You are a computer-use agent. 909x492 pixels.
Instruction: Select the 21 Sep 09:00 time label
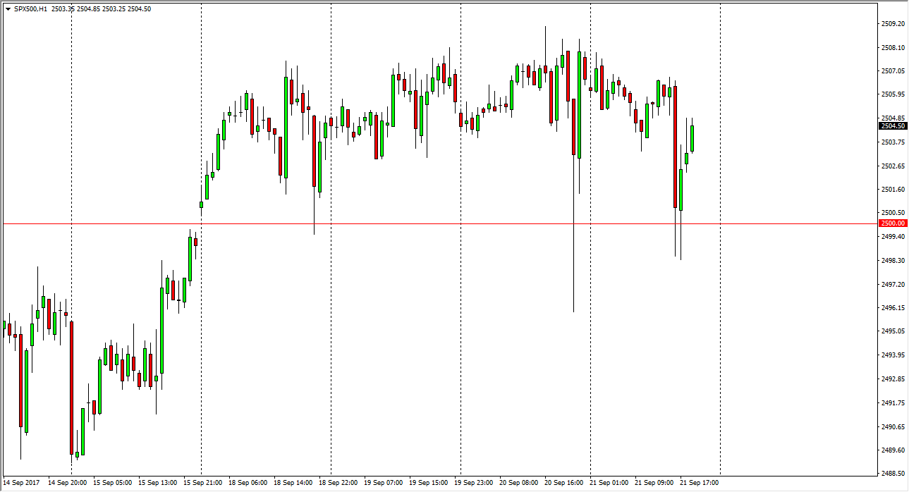pos(654,483)
